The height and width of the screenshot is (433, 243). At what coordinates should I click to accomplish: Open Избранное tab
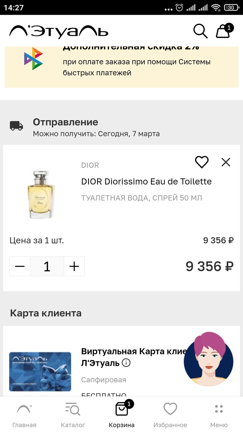(170, 415)
